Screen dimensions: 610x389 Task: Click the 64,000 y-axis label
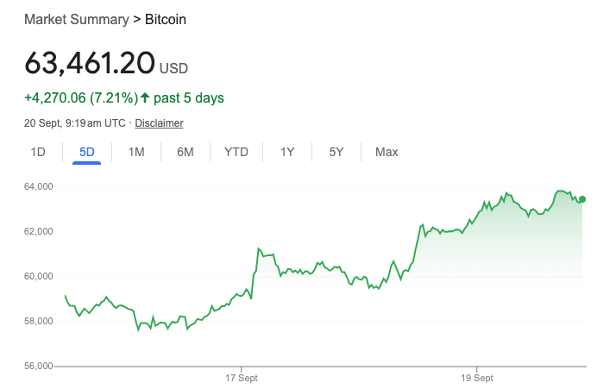point(39,186)
